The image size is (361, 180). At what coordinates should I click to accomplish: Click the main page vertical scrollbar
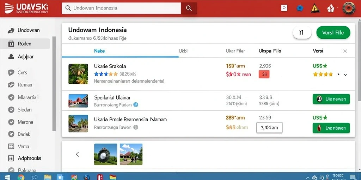pyautogui.click(x=359, y=62)
